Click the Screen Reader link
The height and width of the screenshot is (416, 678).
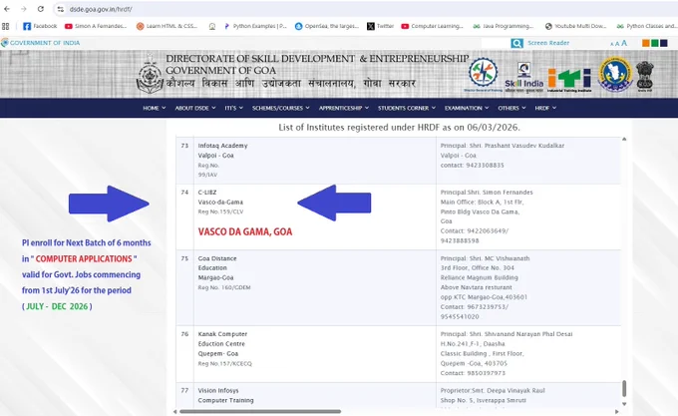[x=548, y=43]
